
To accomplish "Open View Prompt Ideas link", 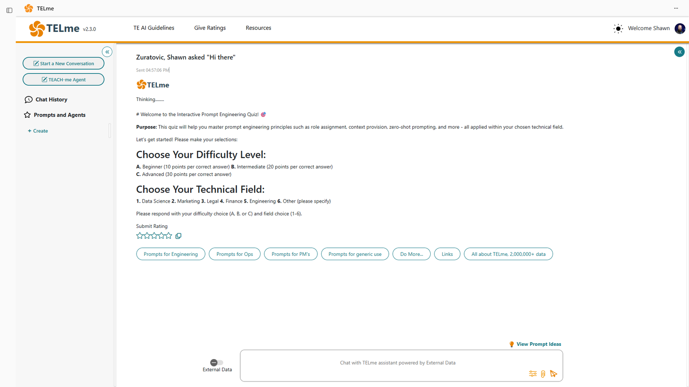I will [x=538, y=344].
